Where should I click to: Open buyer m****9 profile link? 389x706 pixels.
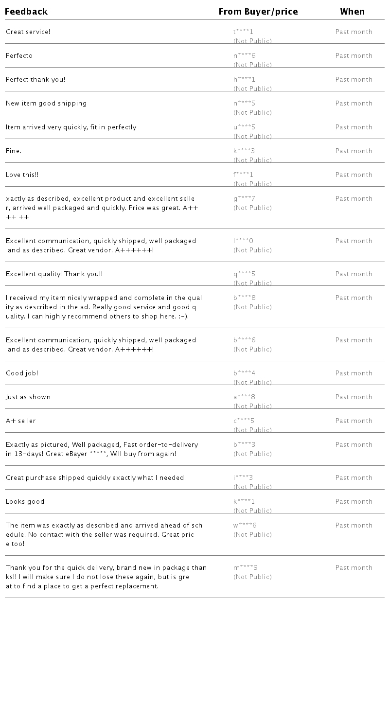point(245,568)
